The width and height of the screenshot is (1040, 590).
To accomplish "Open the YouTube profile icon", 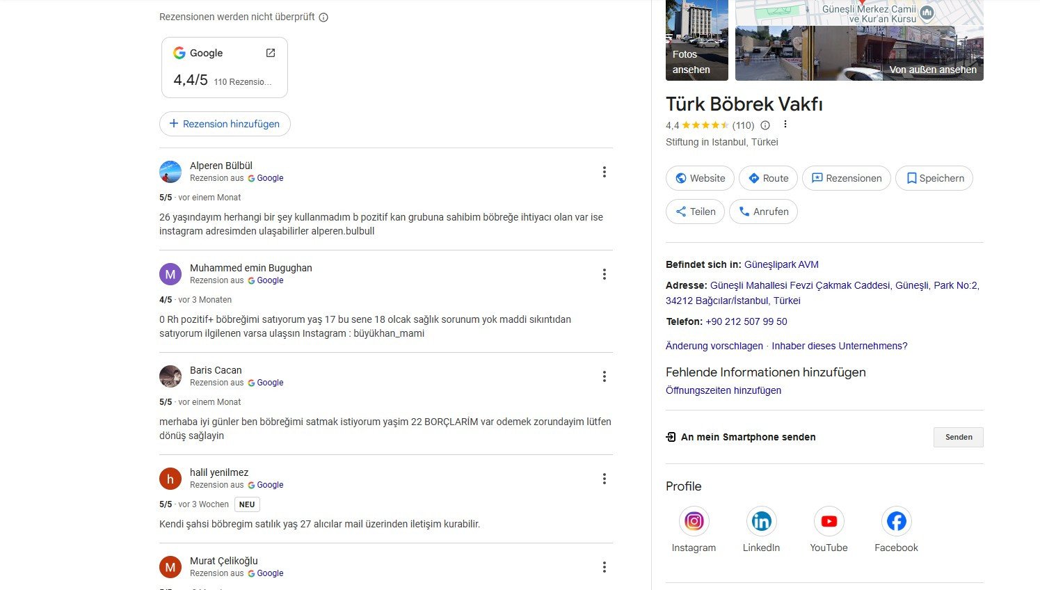I will (x=829, y=521).
